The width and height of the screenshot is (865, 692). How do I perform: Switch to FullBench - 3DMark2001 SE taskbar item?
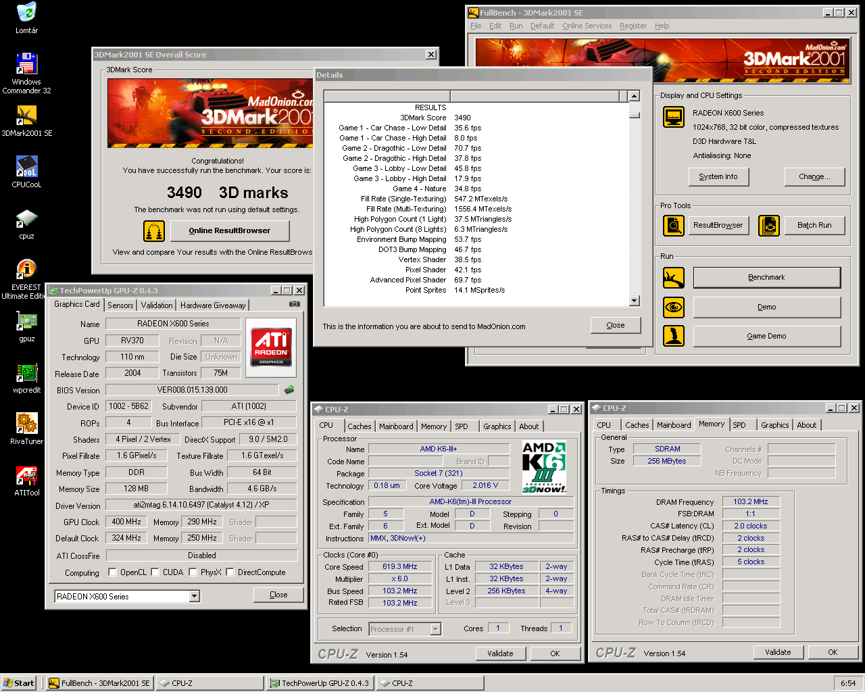pos(100,683)
